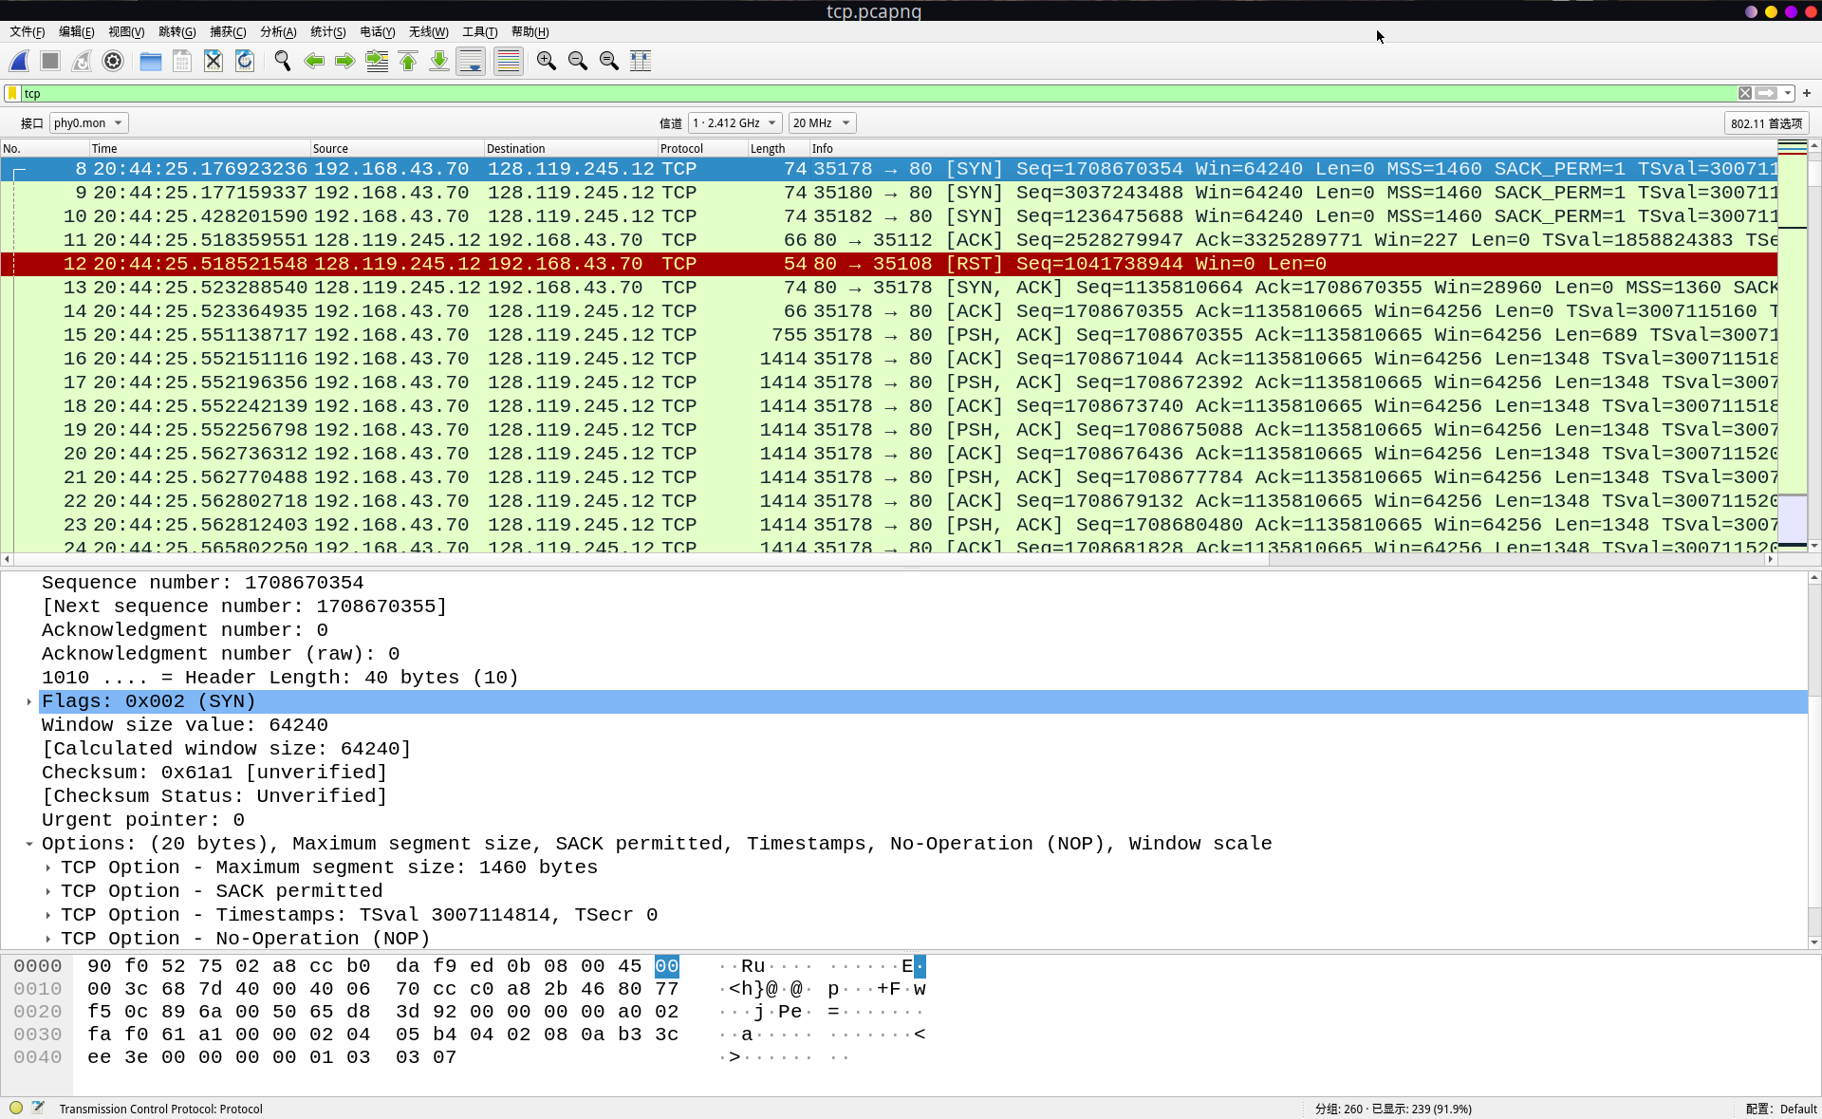
Task: Open the phy0.mon interface dropdown
Action: coord(88,123)
